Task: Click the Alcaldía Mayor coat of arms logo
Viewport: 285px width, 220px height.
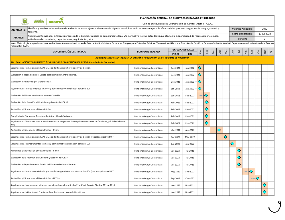Action: click(25, 21)
